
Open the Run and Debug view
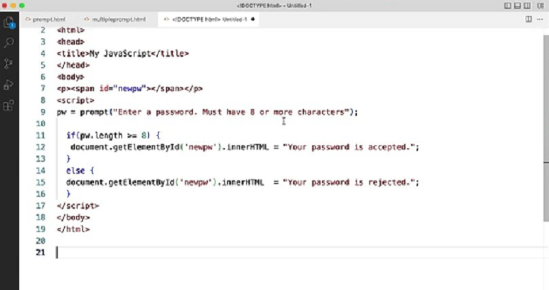(8, 84)
